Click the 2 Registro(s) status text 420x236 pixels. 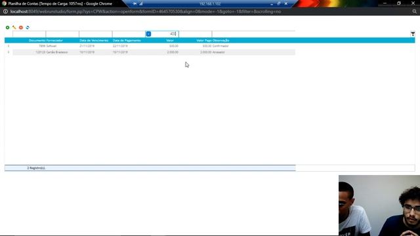click(36, 168)
